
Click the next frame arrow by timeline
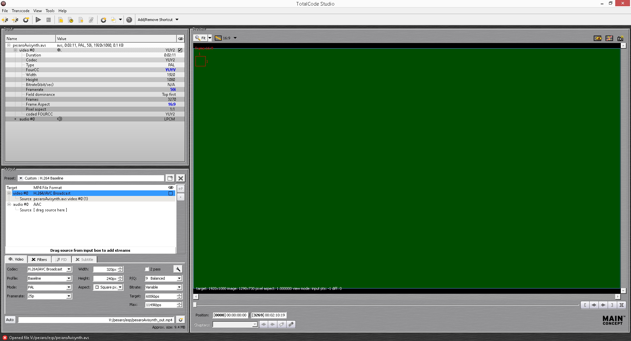[x=603, y=305]
